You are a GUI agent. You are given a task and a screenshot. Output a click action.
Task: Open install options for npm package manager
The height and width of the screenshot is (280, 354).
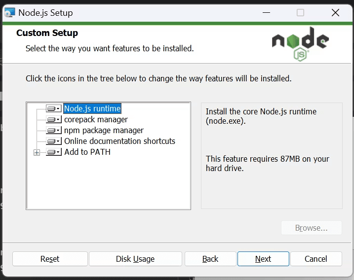[54, 130]
